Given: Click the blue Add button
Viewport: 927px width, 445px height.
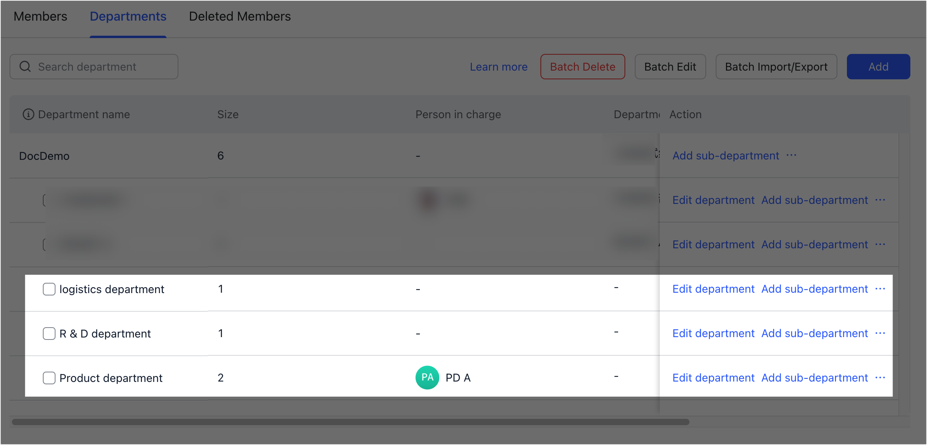Looking at the screenshot, I should click(x=878, y=67).
